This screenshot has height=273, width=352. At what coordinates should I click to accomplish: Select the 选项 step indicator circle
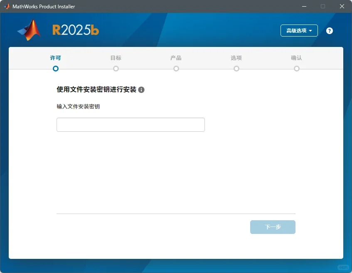tap(236, 68)
